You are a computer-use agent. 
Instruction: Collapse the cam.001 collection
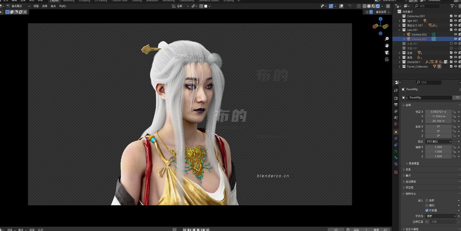tap(400, 30)
